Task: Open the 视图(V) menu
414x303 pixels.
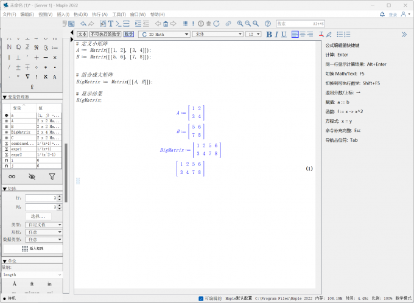Action: click(46, 15)
